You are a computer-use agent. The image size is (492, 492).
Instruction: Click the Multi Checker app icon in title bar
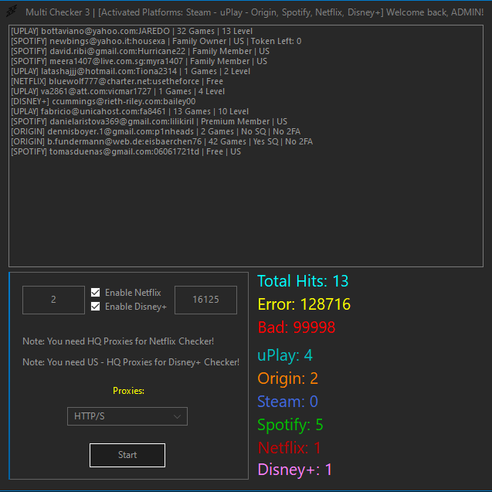(x=12, y=12)
